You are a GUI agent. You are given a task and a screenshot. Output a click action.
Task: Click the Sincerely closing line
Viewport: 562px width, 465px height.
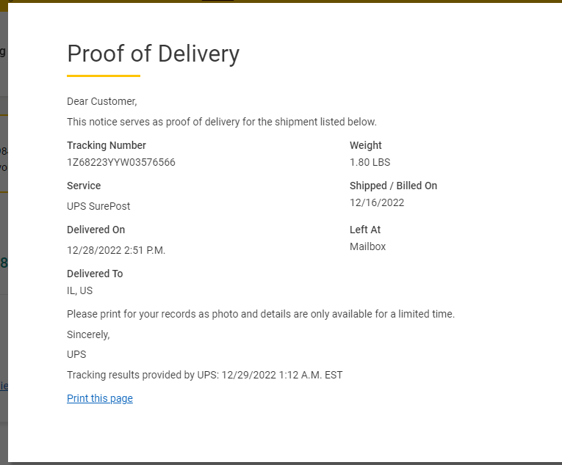(x=88, y=334)
